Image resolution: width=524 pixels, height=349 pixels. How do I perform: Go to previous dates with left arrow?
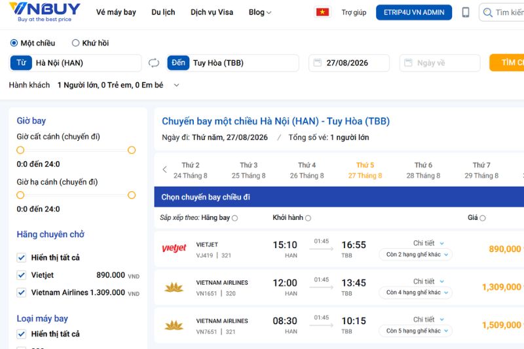click(x=164, y=170)
